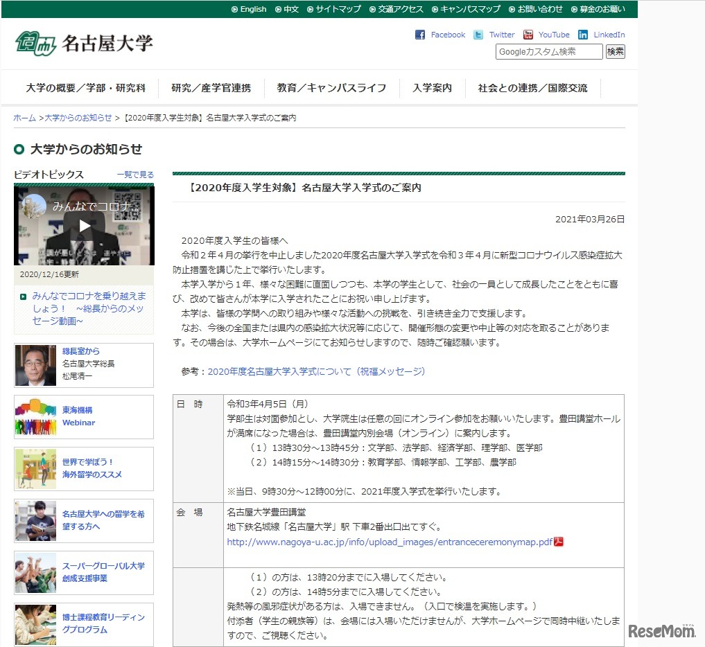Click the arrow icon beside English
Viewport: 705px width, 647px height.
pos(234,10)
